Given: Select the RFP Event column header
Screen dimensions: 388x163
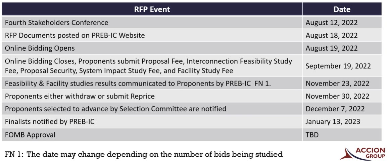Looking at the screenshot, I should [152, 9].
